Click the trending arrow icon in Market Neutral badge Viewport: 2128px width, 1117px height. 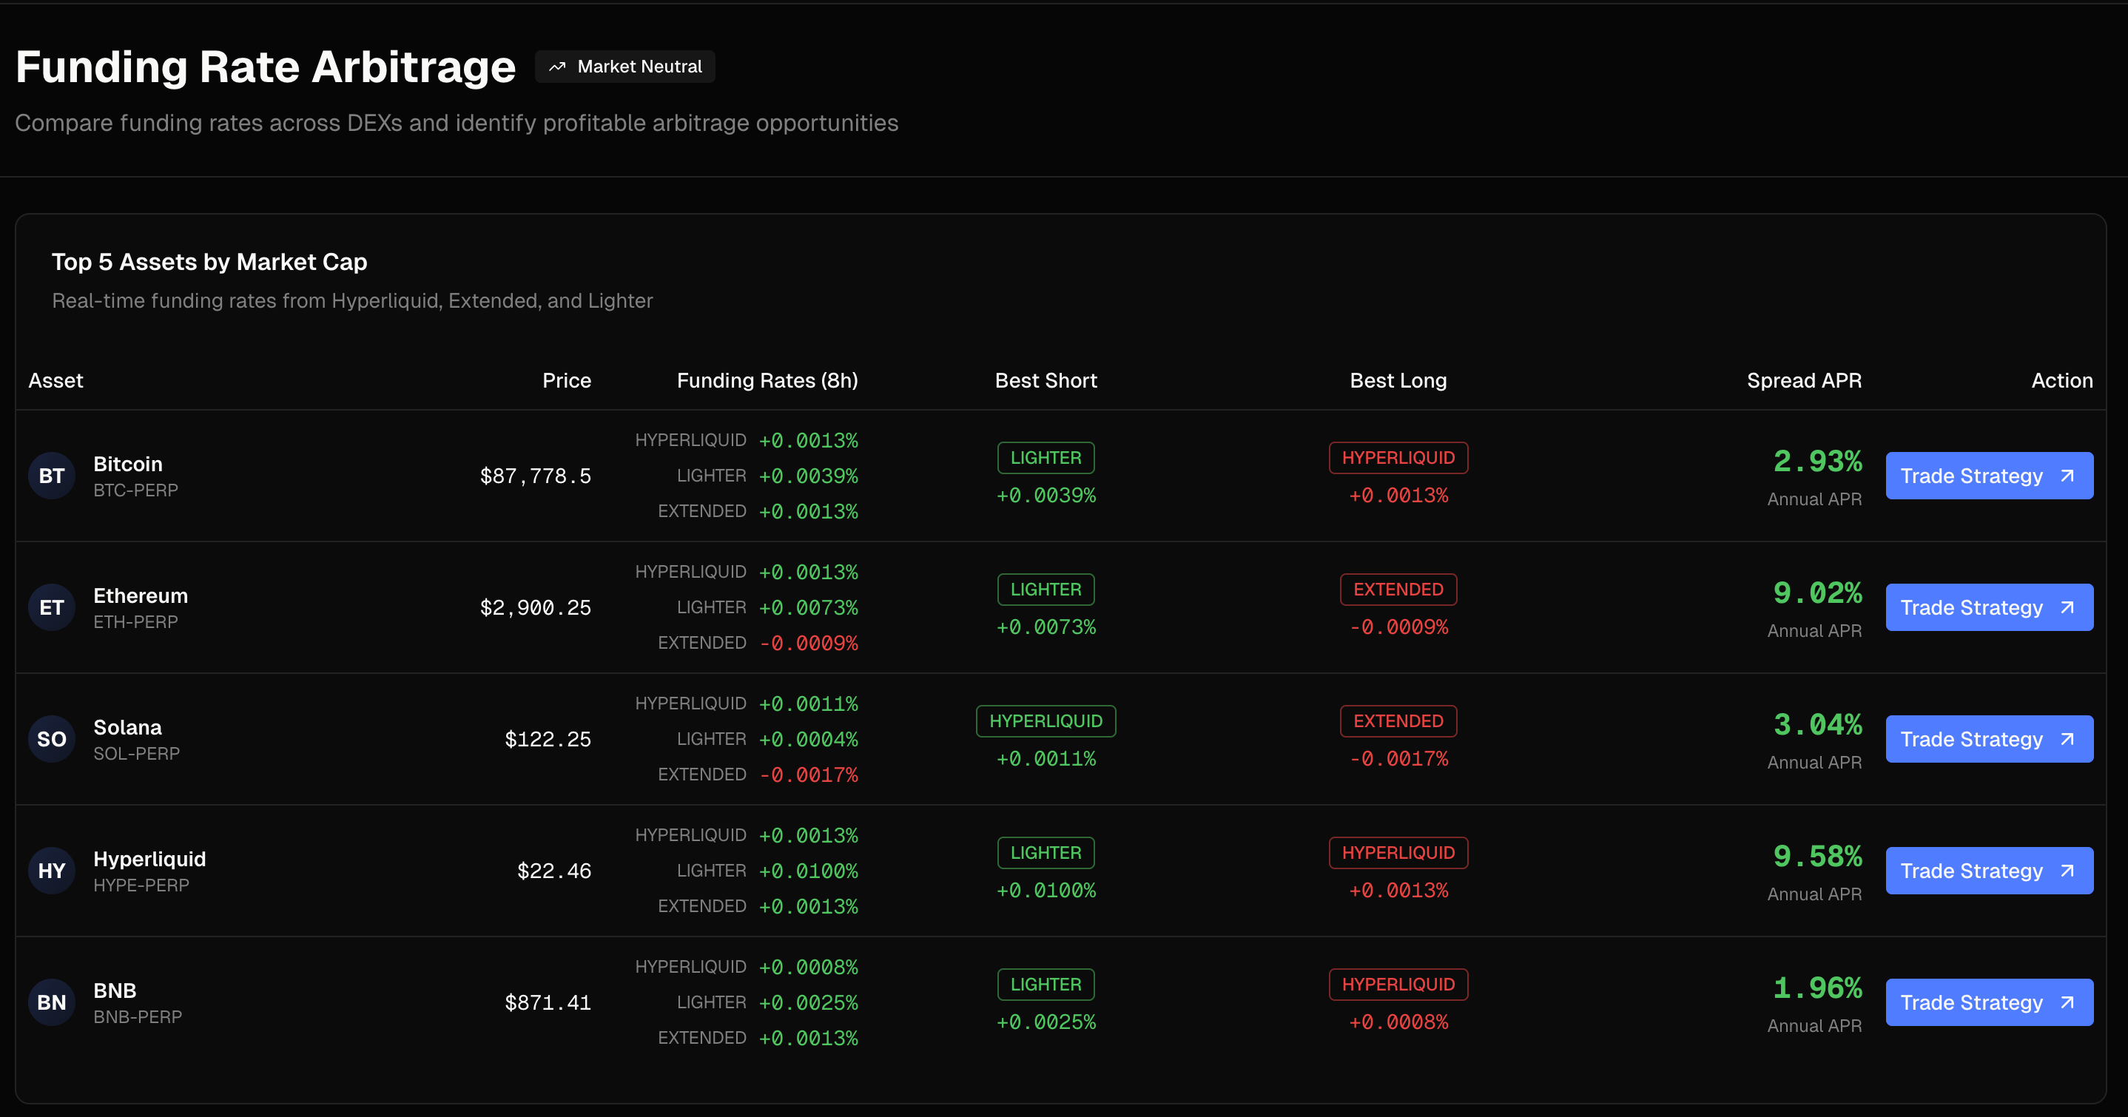556,66
